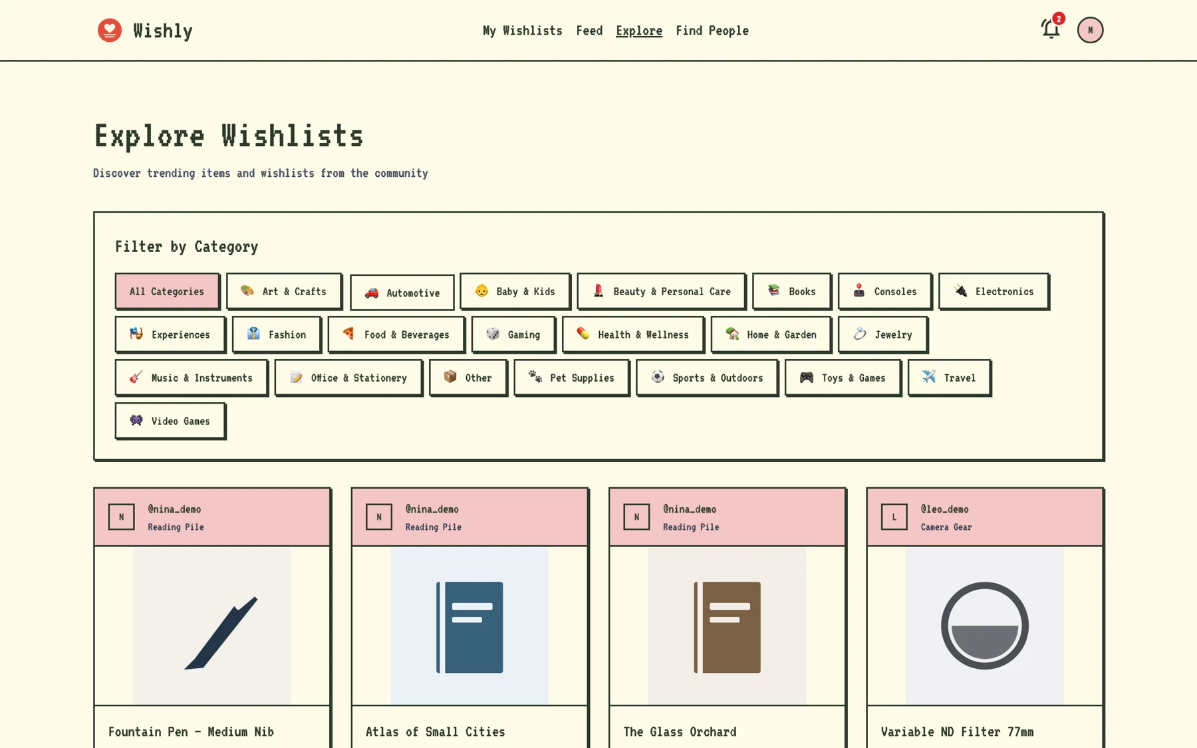Click The Glass Orchard title
This screenshot has height=748, width=1197.
(680, 732)
